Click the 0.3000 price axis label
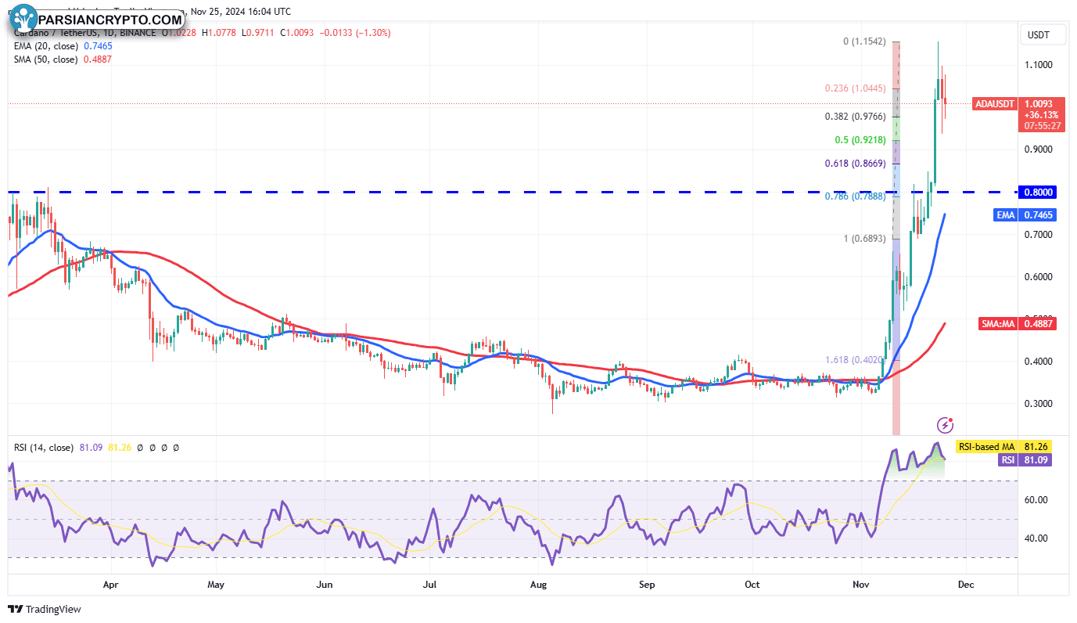The height and width of the screenshot is (623, 1077). click(1040, 404)
